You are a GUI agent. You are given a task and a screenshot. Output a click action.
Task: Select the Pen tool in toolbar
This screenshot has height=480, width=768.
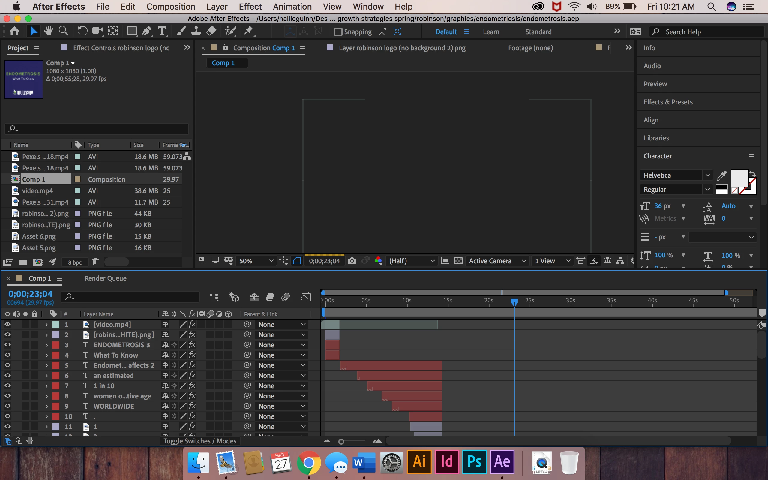(146, 31)
